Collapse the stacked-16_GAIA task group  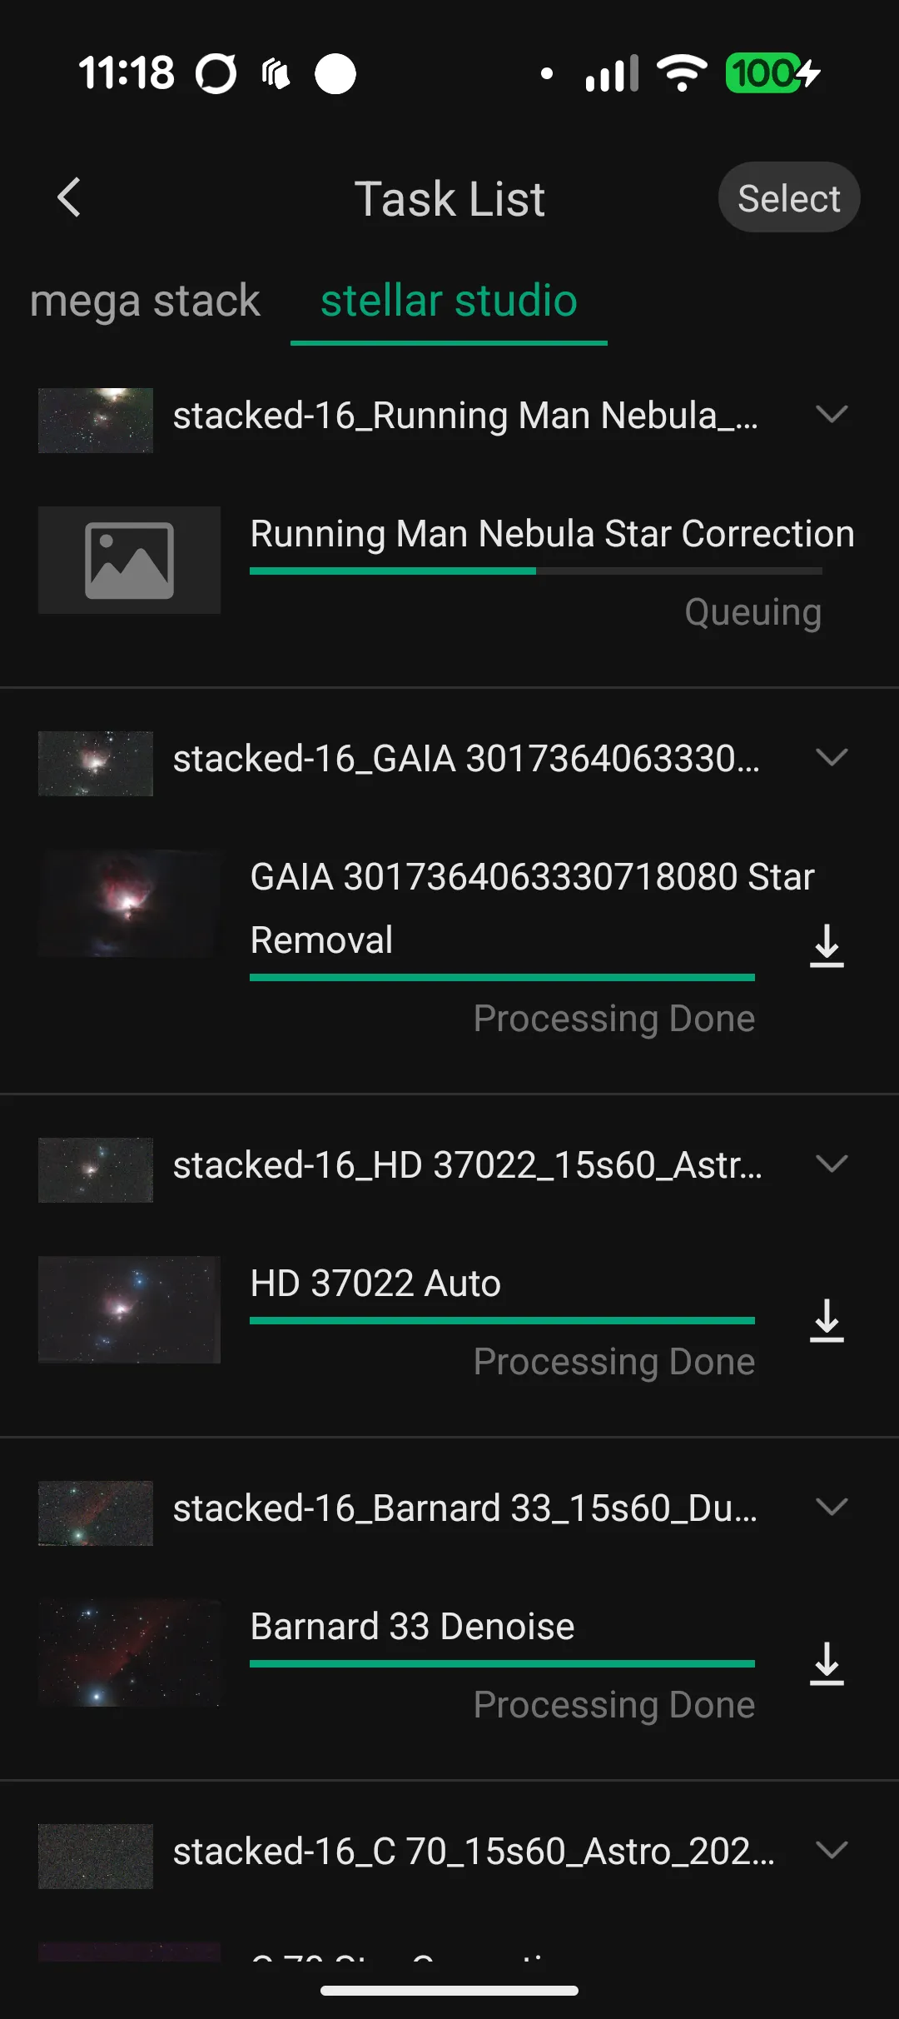tap(832, 757)
